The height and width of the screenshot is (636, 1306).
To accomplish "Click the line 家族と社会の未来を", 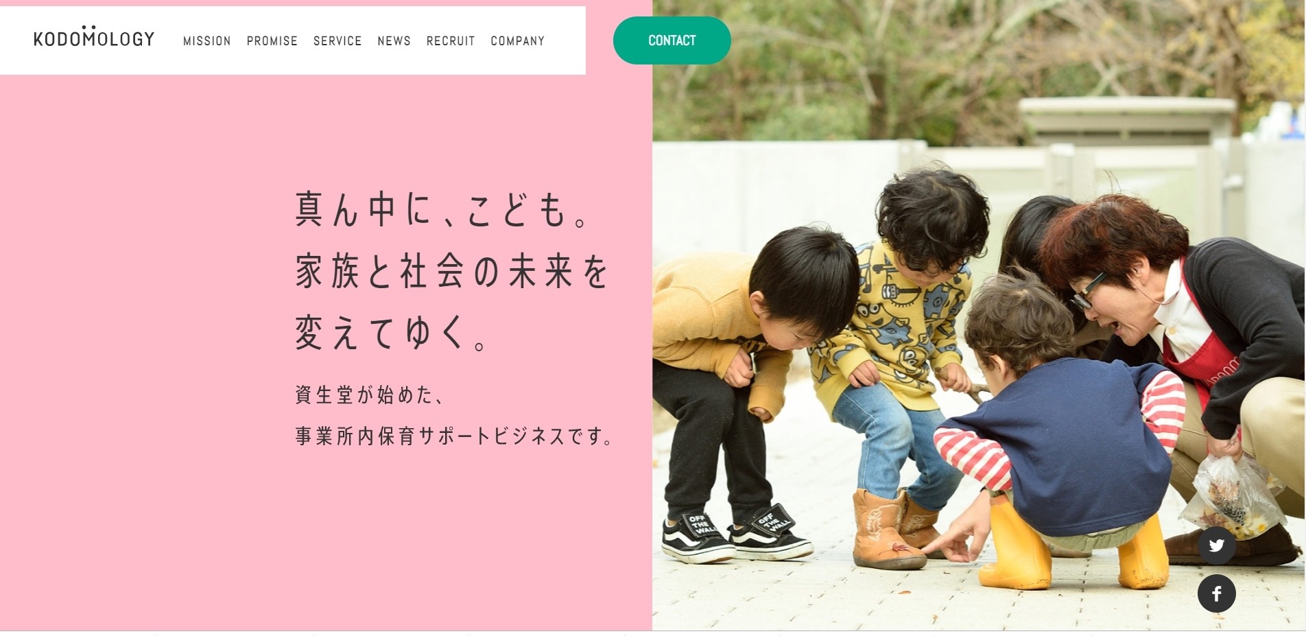I will (x=451, y=271).
